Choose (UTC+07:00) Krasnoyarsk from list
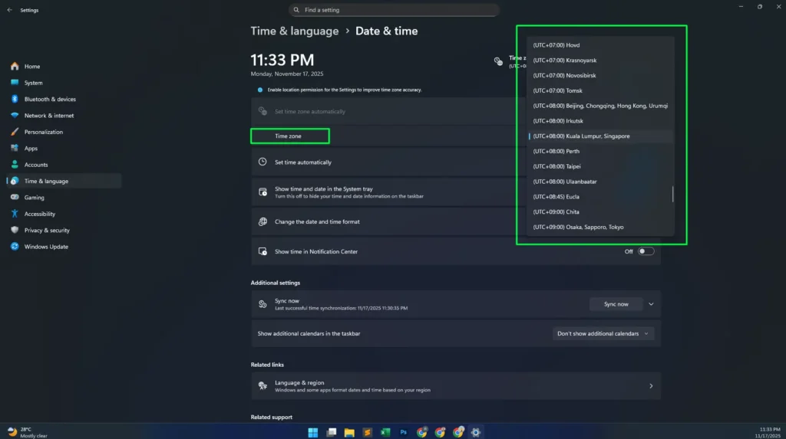 tap(599, 60)
